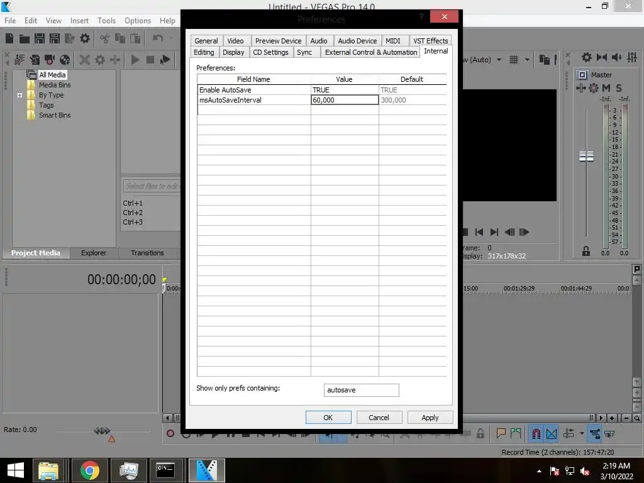Open Project Properties gear in main toolbar

point(85,38)
